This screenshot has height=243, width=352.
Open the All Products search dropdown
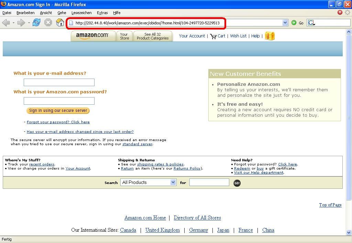tap(148, 182)
